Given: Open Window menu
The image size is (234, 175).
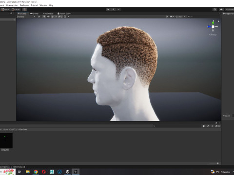Looking at the screenshot, I should tap(43, 5).
